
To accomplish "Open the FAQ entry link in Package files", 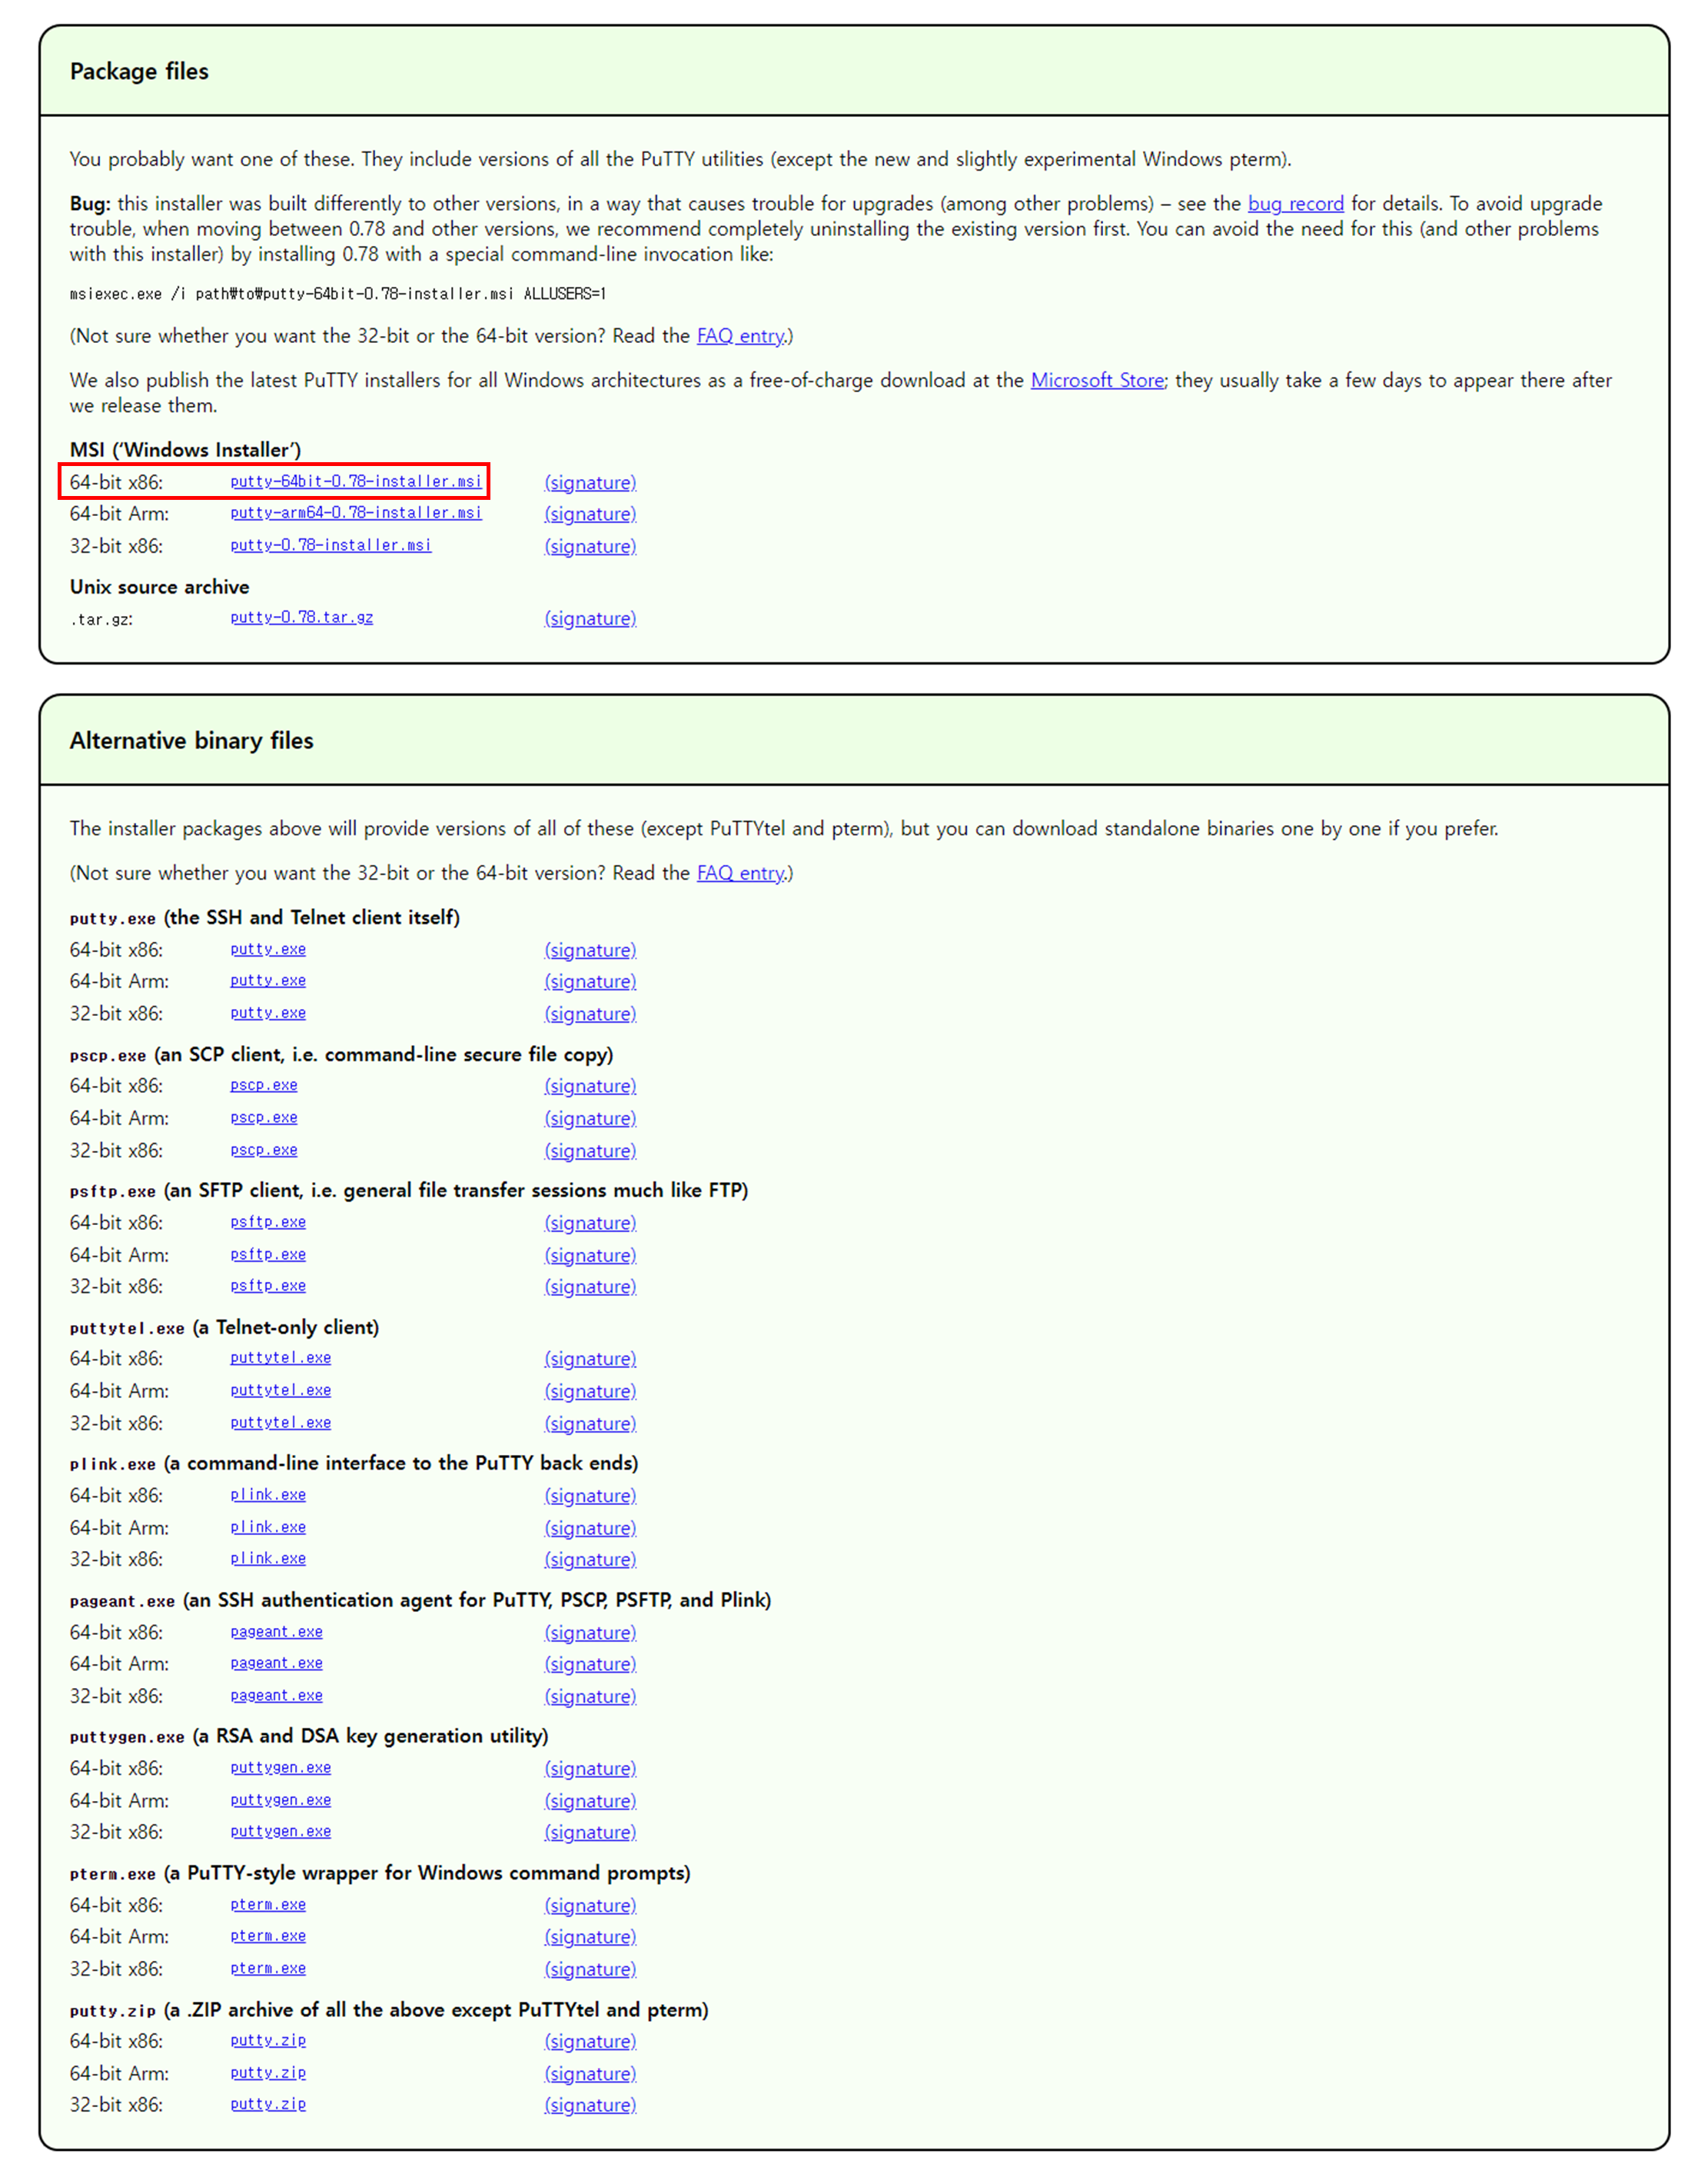I will [740, 336].
